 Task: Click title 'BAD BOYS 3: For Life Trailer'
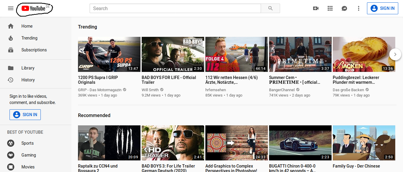(x=168, y=168)
